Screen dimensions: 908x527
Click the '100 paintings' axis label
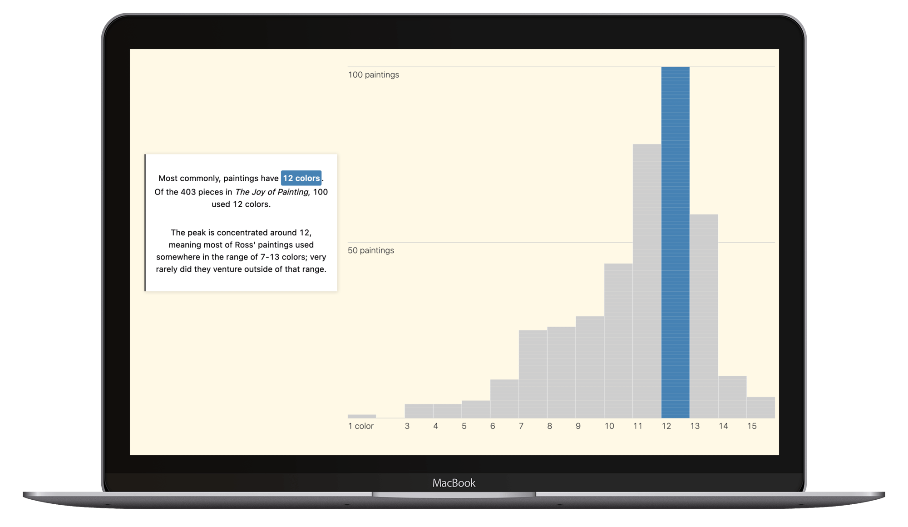point(374,75)
